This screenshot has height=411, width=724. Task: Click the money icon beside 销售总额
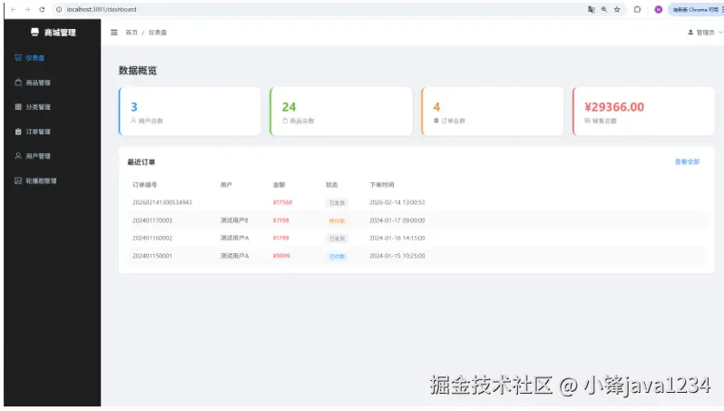(x=587, y=121)
